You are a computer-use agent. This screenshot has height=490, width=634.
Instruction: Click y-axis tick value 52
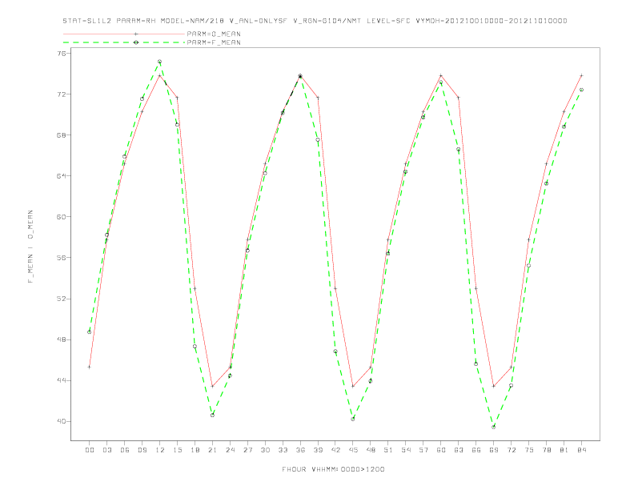tap(61, 299)
